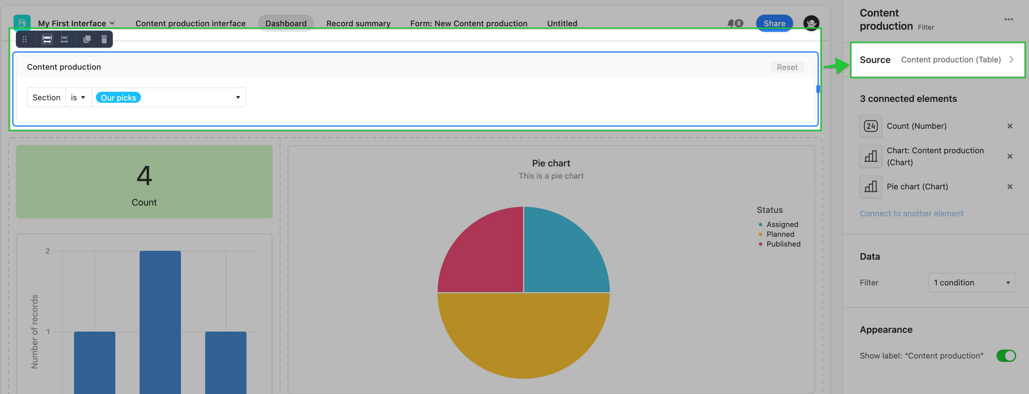Screen dimensions: 1029x394
Task: Open Form: New Content production tab
Action: click(x=469, y=24)
